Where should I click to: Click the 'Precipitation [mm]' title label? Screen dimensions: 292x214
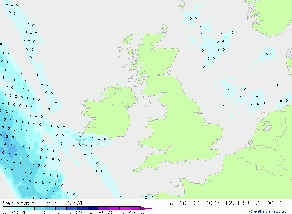[30, 203]
